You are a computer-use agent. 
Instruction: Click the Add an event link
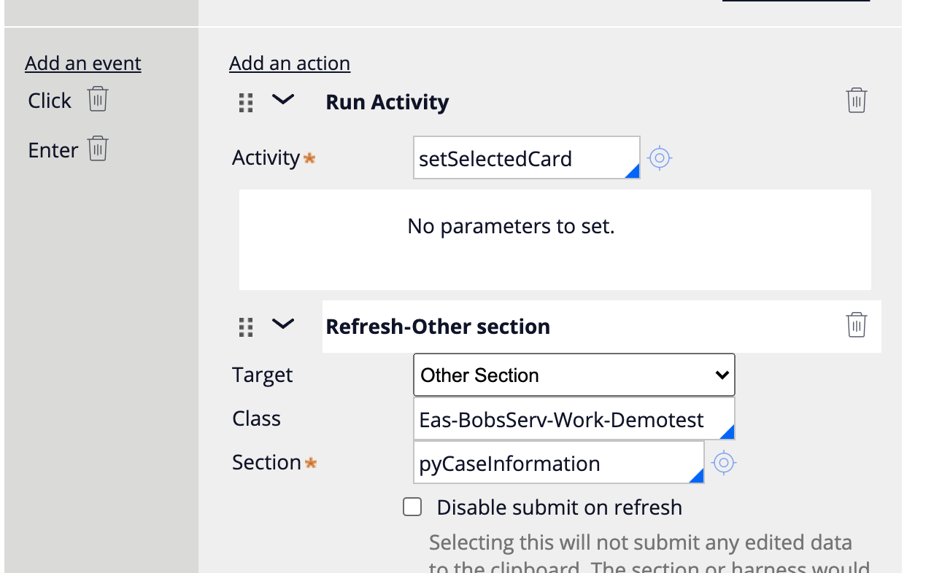tap(82, 63)
